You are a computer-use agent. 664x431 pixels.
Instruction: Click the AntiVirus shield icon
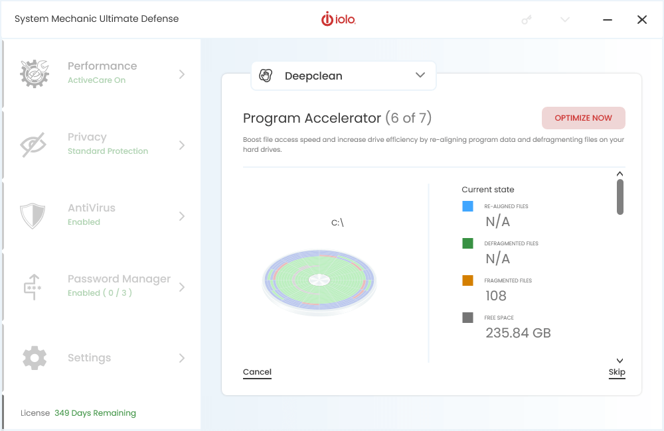tap(33, 216)
